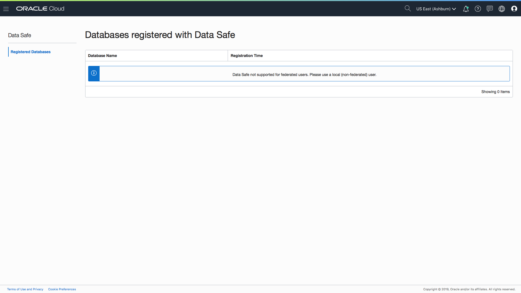The width and height of the screenshot is (521, 293).
Task: Expand the US East (Ashburn) region dropdown
Action: coord(433,9)
